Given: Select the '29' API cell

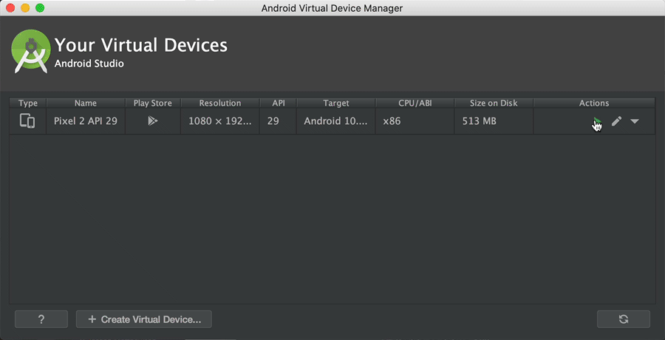Looking at the screenshot, I should coord(279,121).
